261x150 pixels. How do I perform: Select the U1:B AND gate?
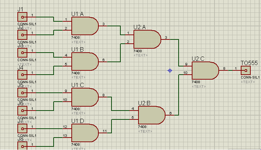85,61
